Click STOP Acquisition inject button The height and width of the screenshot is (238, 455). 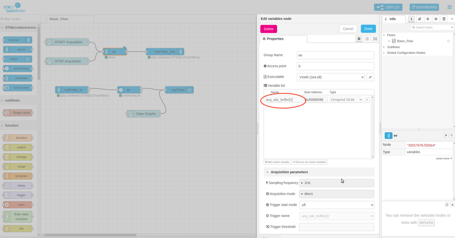tap(49, 61)
